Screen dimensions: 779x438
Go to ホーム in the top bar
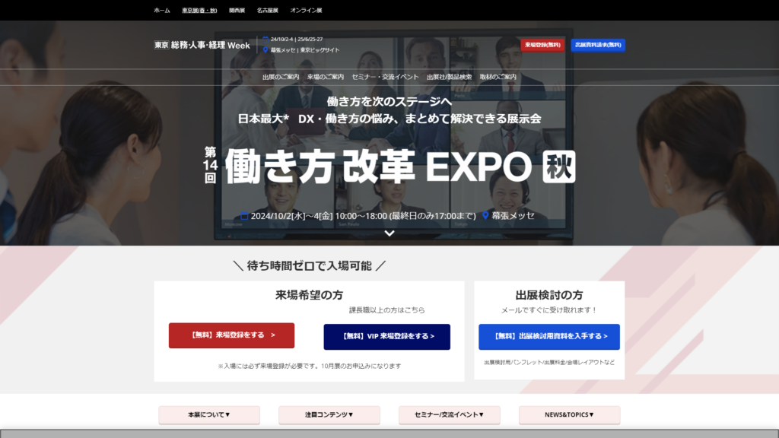coord(162,11)
